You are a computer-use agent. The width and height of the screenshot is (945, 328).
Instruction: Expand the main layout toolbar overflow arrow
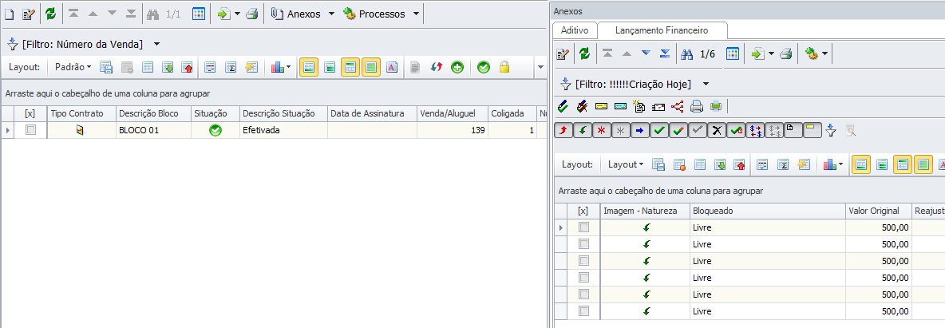tap(540, 68)
